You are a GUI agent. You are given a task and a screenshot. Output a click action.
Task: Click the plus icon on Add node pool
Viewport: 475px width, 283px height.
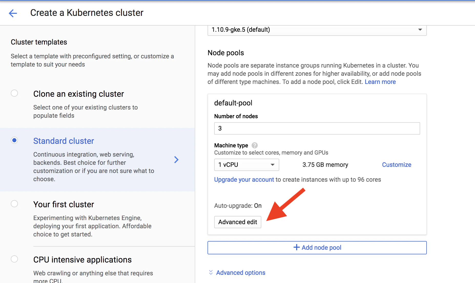(296, 247)
